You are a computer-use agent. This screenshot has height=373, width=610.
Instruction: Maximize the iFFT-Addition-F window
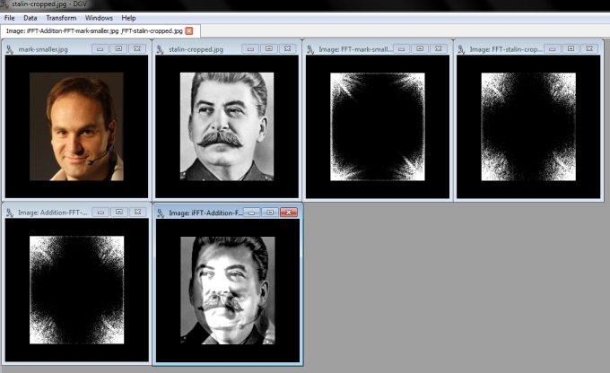tap(270, 213)
